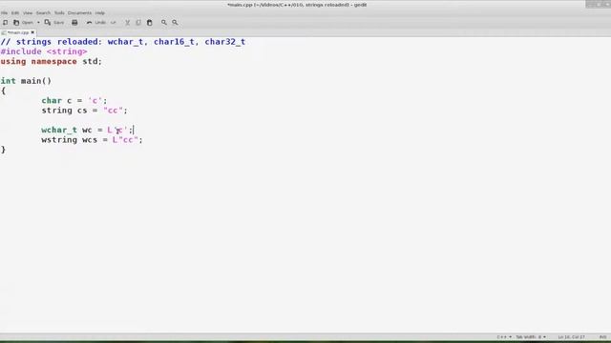Save the file using the Save button
Screen dimensions: 611x343
54,23
